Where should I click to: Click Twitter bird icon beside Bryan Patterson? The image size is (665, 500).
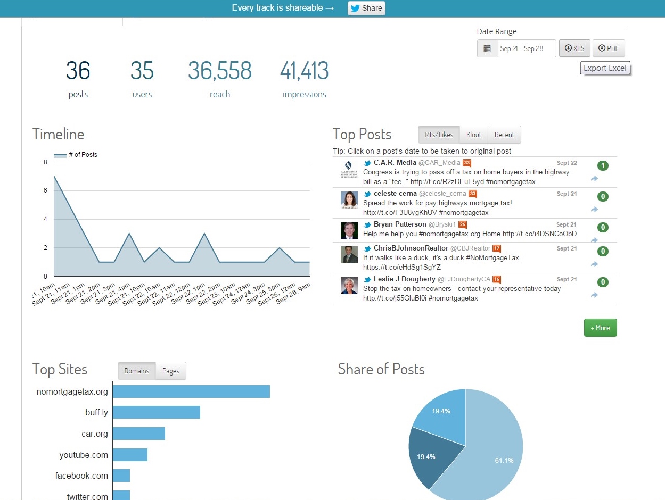tap(367, 225)
